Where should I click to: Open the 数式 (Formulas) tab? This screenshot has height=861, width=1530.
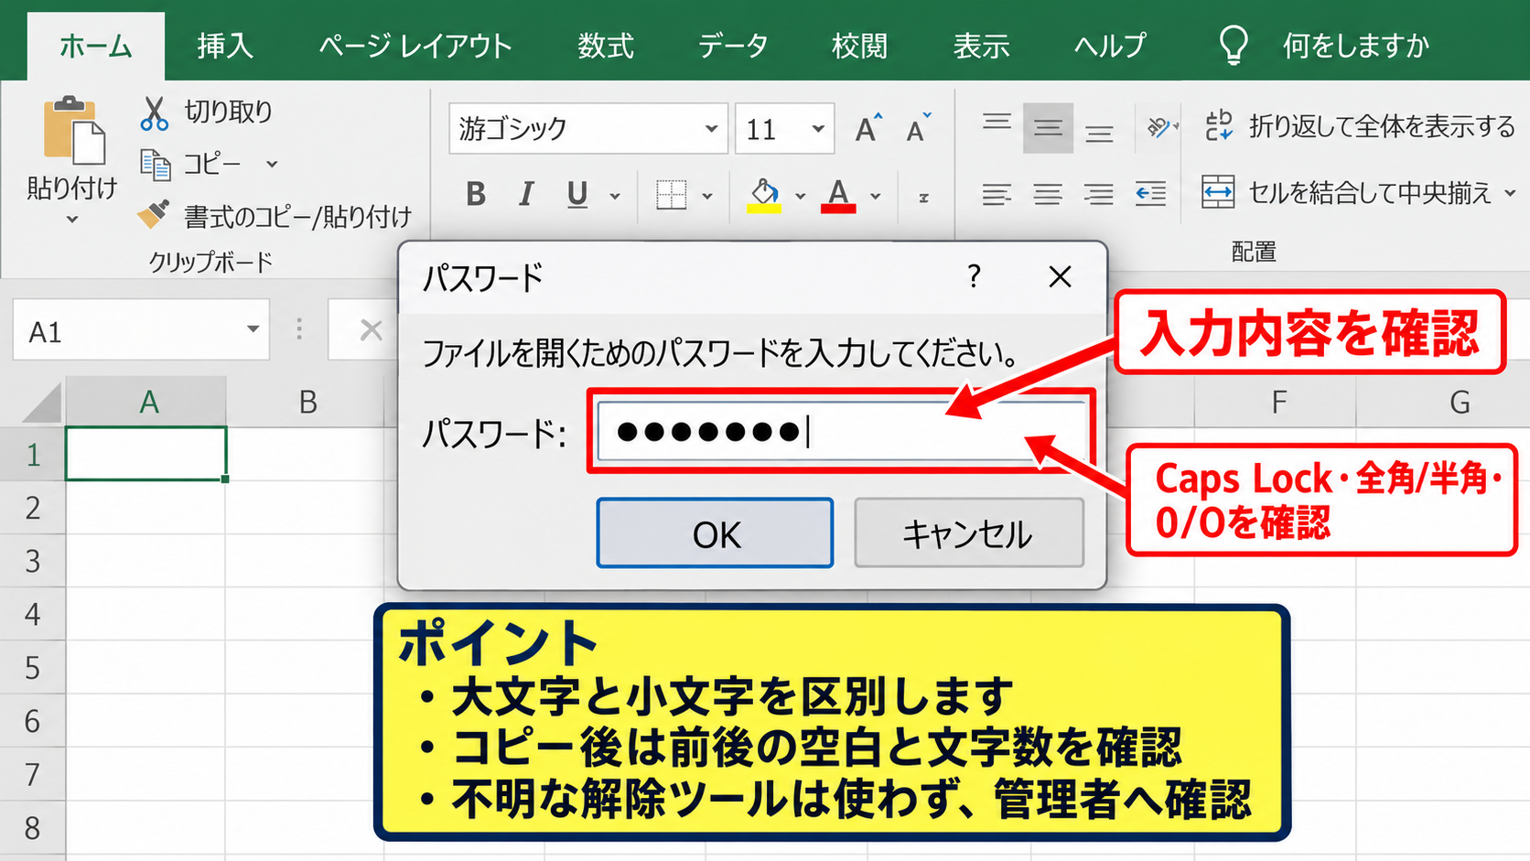pos(606,46)
